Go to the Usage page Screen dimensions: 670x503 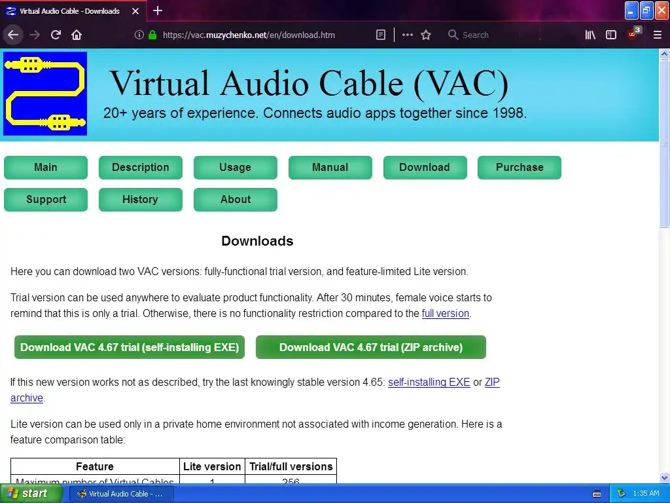(x=236, y=167)
